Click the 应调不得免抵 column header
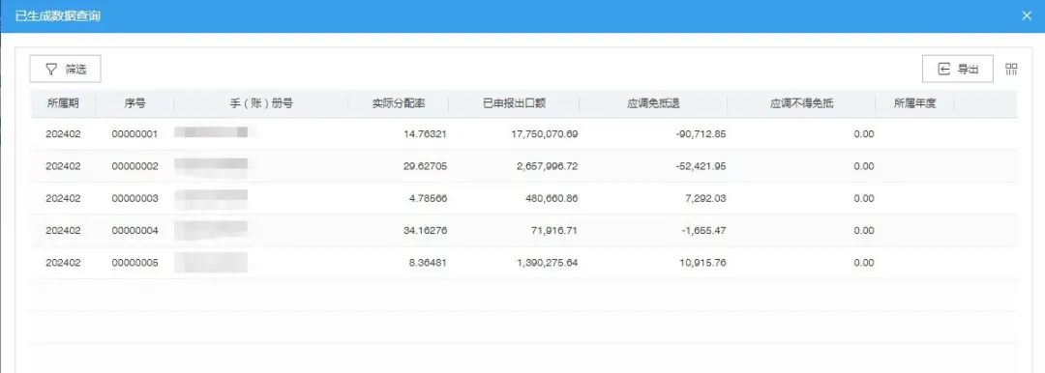 coord(802,104)
